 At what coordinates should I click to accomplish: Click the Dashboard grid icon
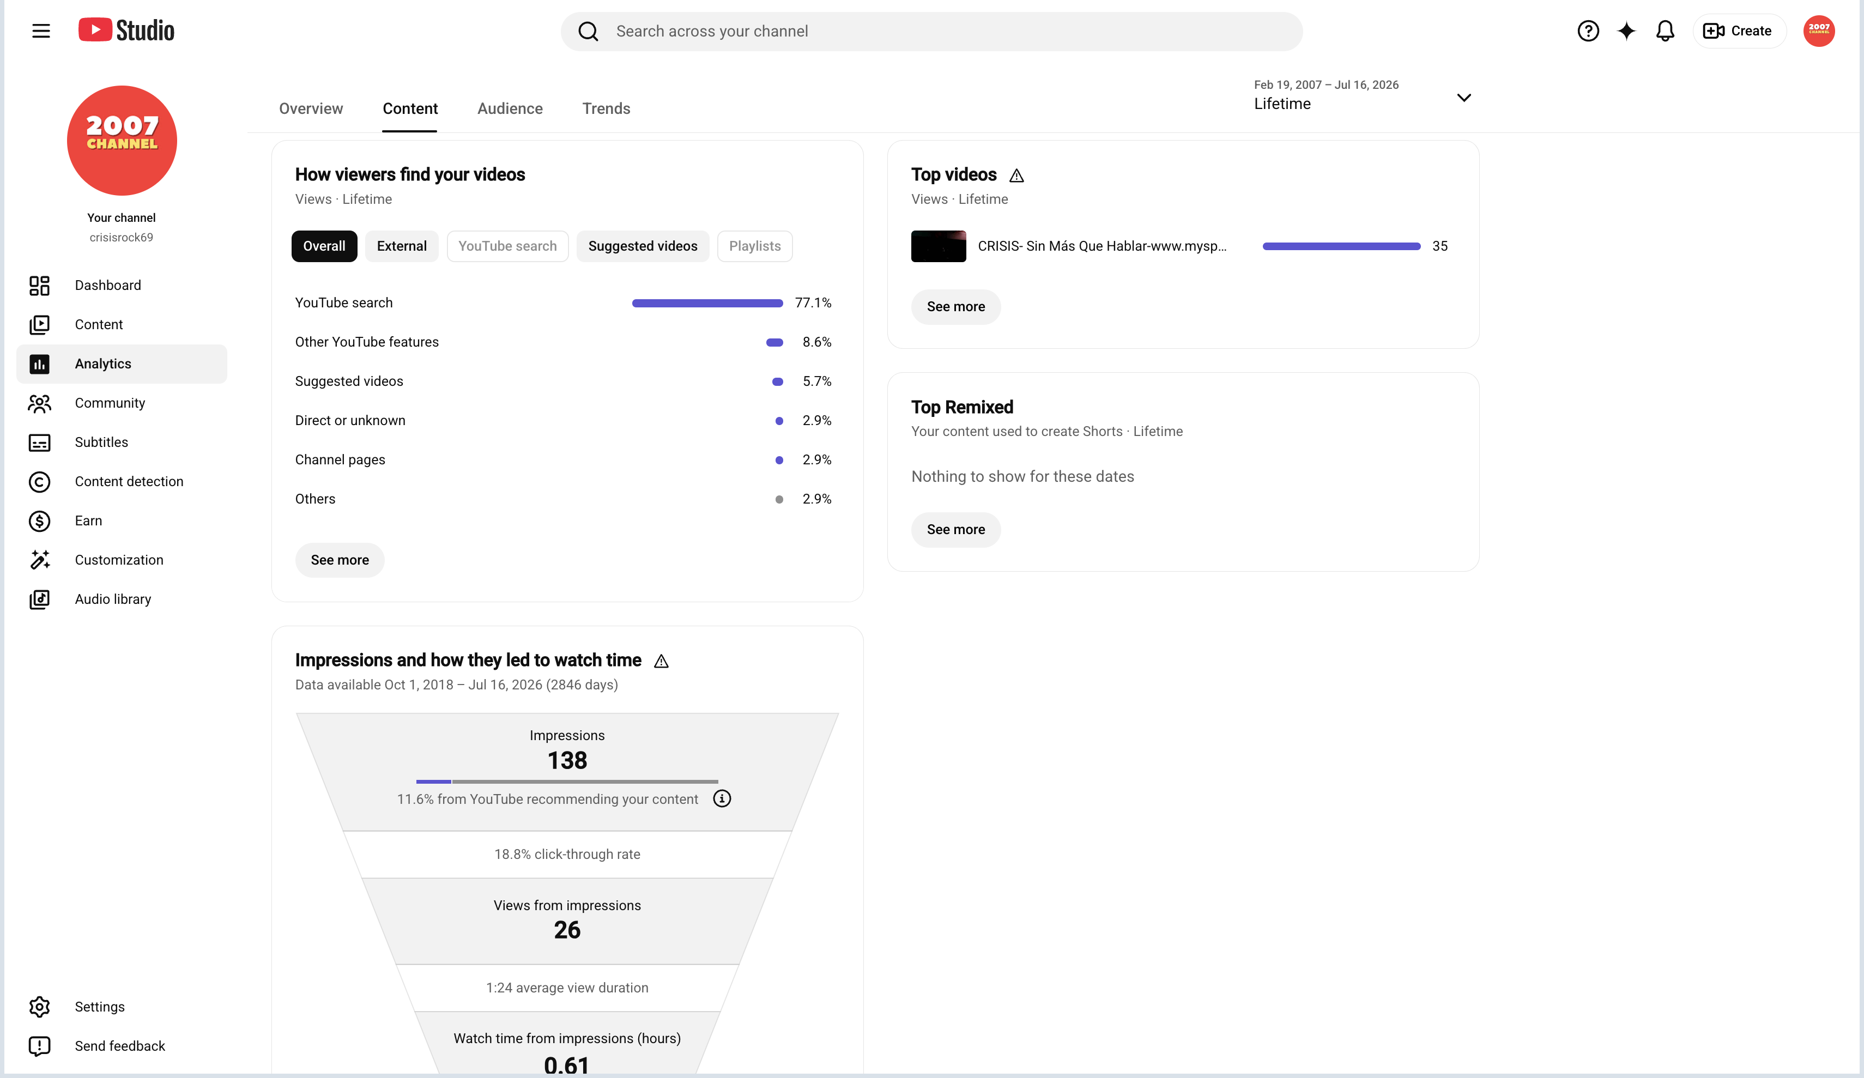(x=39, y=286)
